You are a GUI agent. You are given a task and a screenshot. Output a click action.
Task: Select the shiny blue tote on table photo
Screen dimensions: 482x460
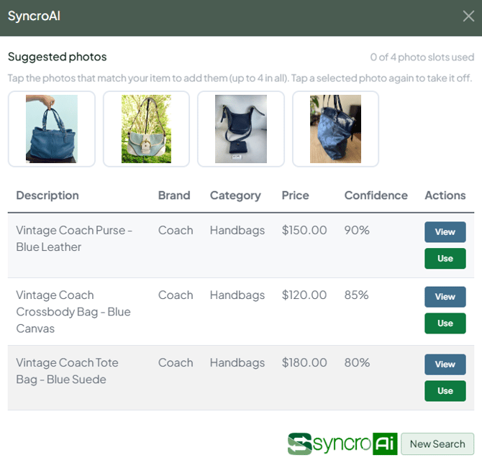(x=335, y=129)
